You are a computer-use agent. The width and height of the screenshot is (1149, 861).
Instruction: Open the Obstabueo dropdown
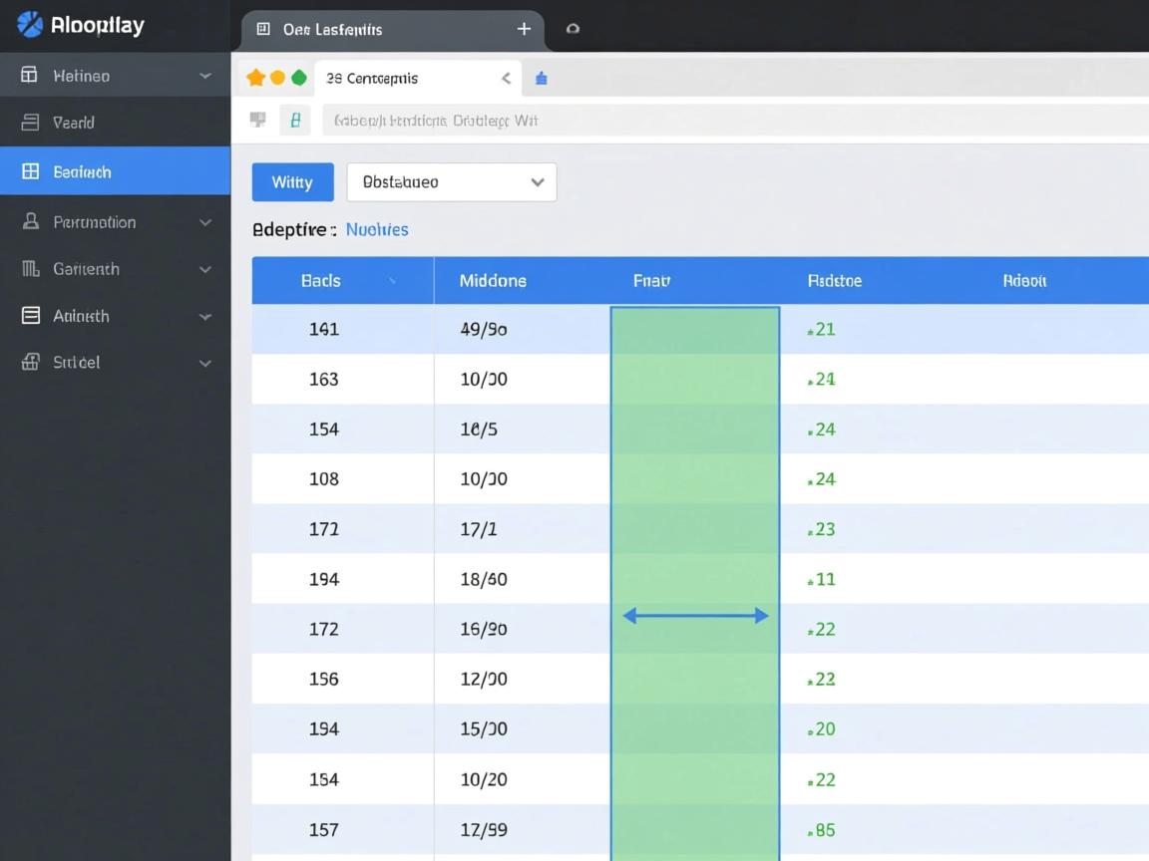point(452,182)
